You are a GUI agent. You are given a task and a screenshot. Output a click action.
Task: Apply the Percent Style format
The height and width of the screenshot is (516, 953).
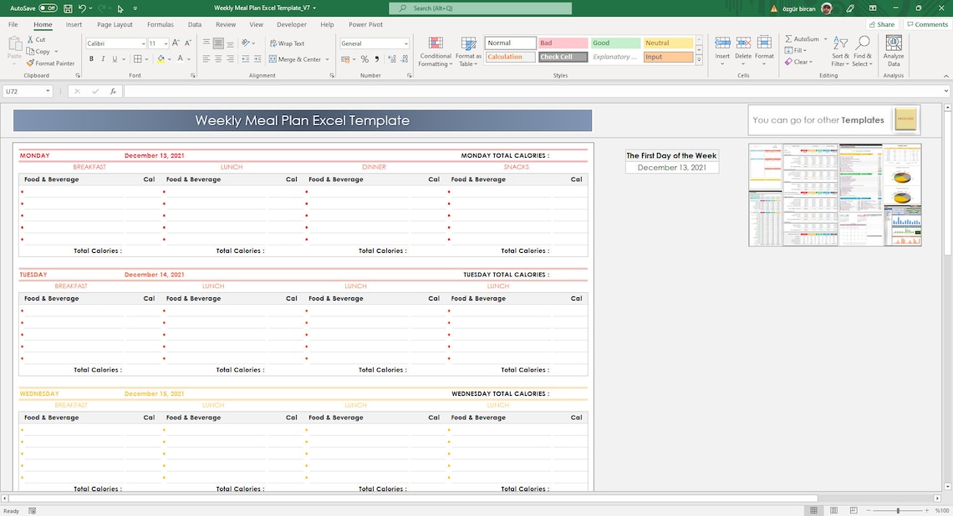point(364,59)
